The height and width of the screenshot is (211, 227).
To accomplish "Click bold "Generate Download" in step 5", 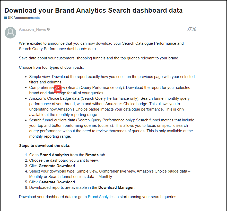I will point(57,182).
